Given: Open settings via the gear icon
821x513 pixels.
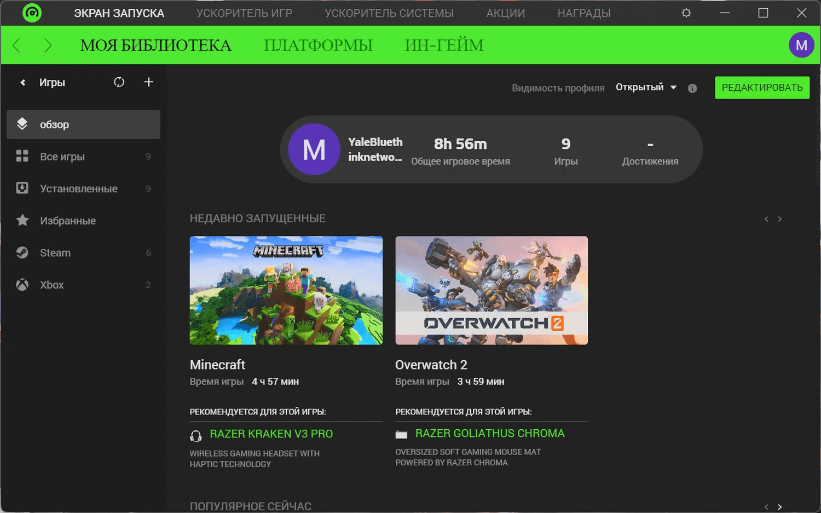Looking at the screenshot, I should [686, 13].
